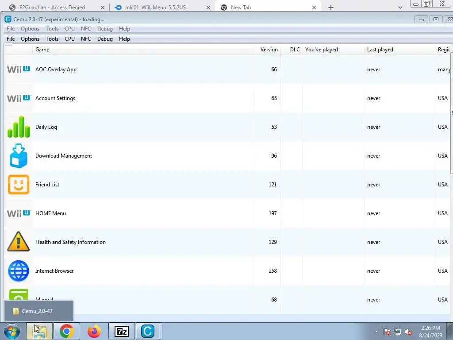The height and width of the screenshot is (340, 453).
Task: Select the Download Management icon
Action: pos(19,155)
